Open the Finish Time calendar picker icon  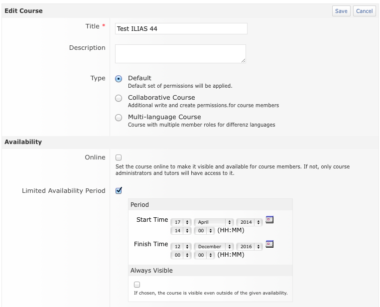click(x=269, y=244)
